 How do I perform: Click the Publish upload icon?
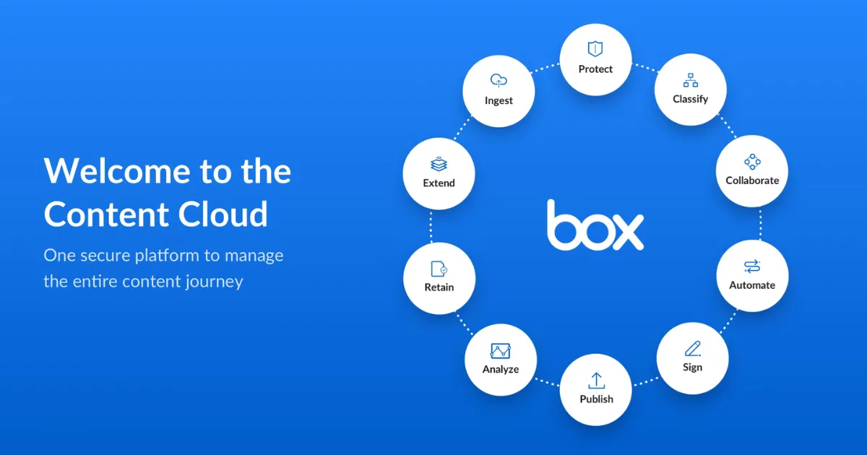[596, 380]
